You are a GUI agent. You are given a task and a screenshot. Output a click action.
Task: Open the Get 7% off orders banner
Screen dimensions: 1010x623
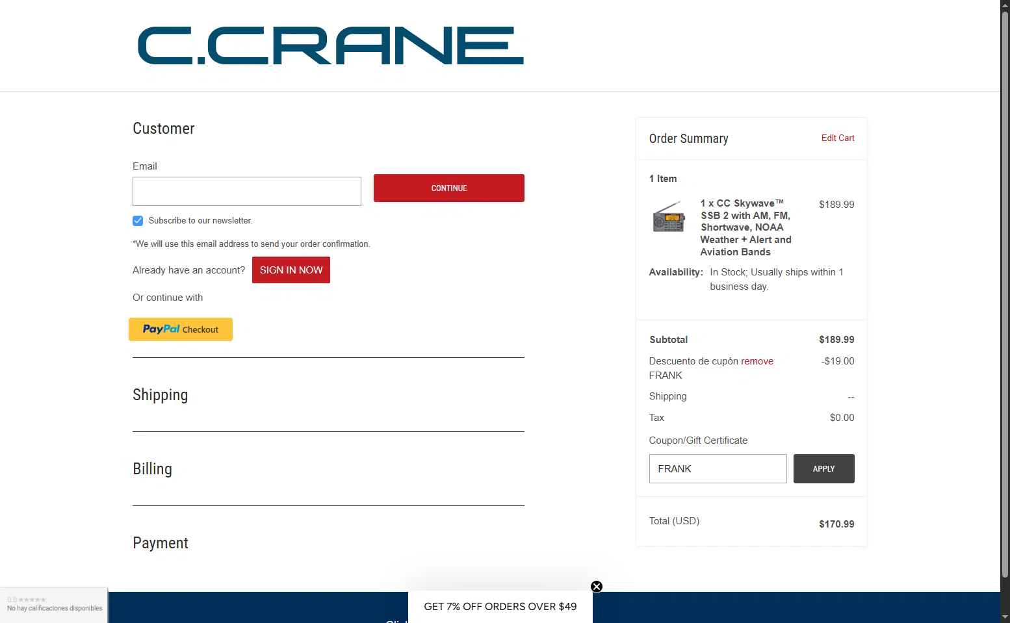[500, 607]
